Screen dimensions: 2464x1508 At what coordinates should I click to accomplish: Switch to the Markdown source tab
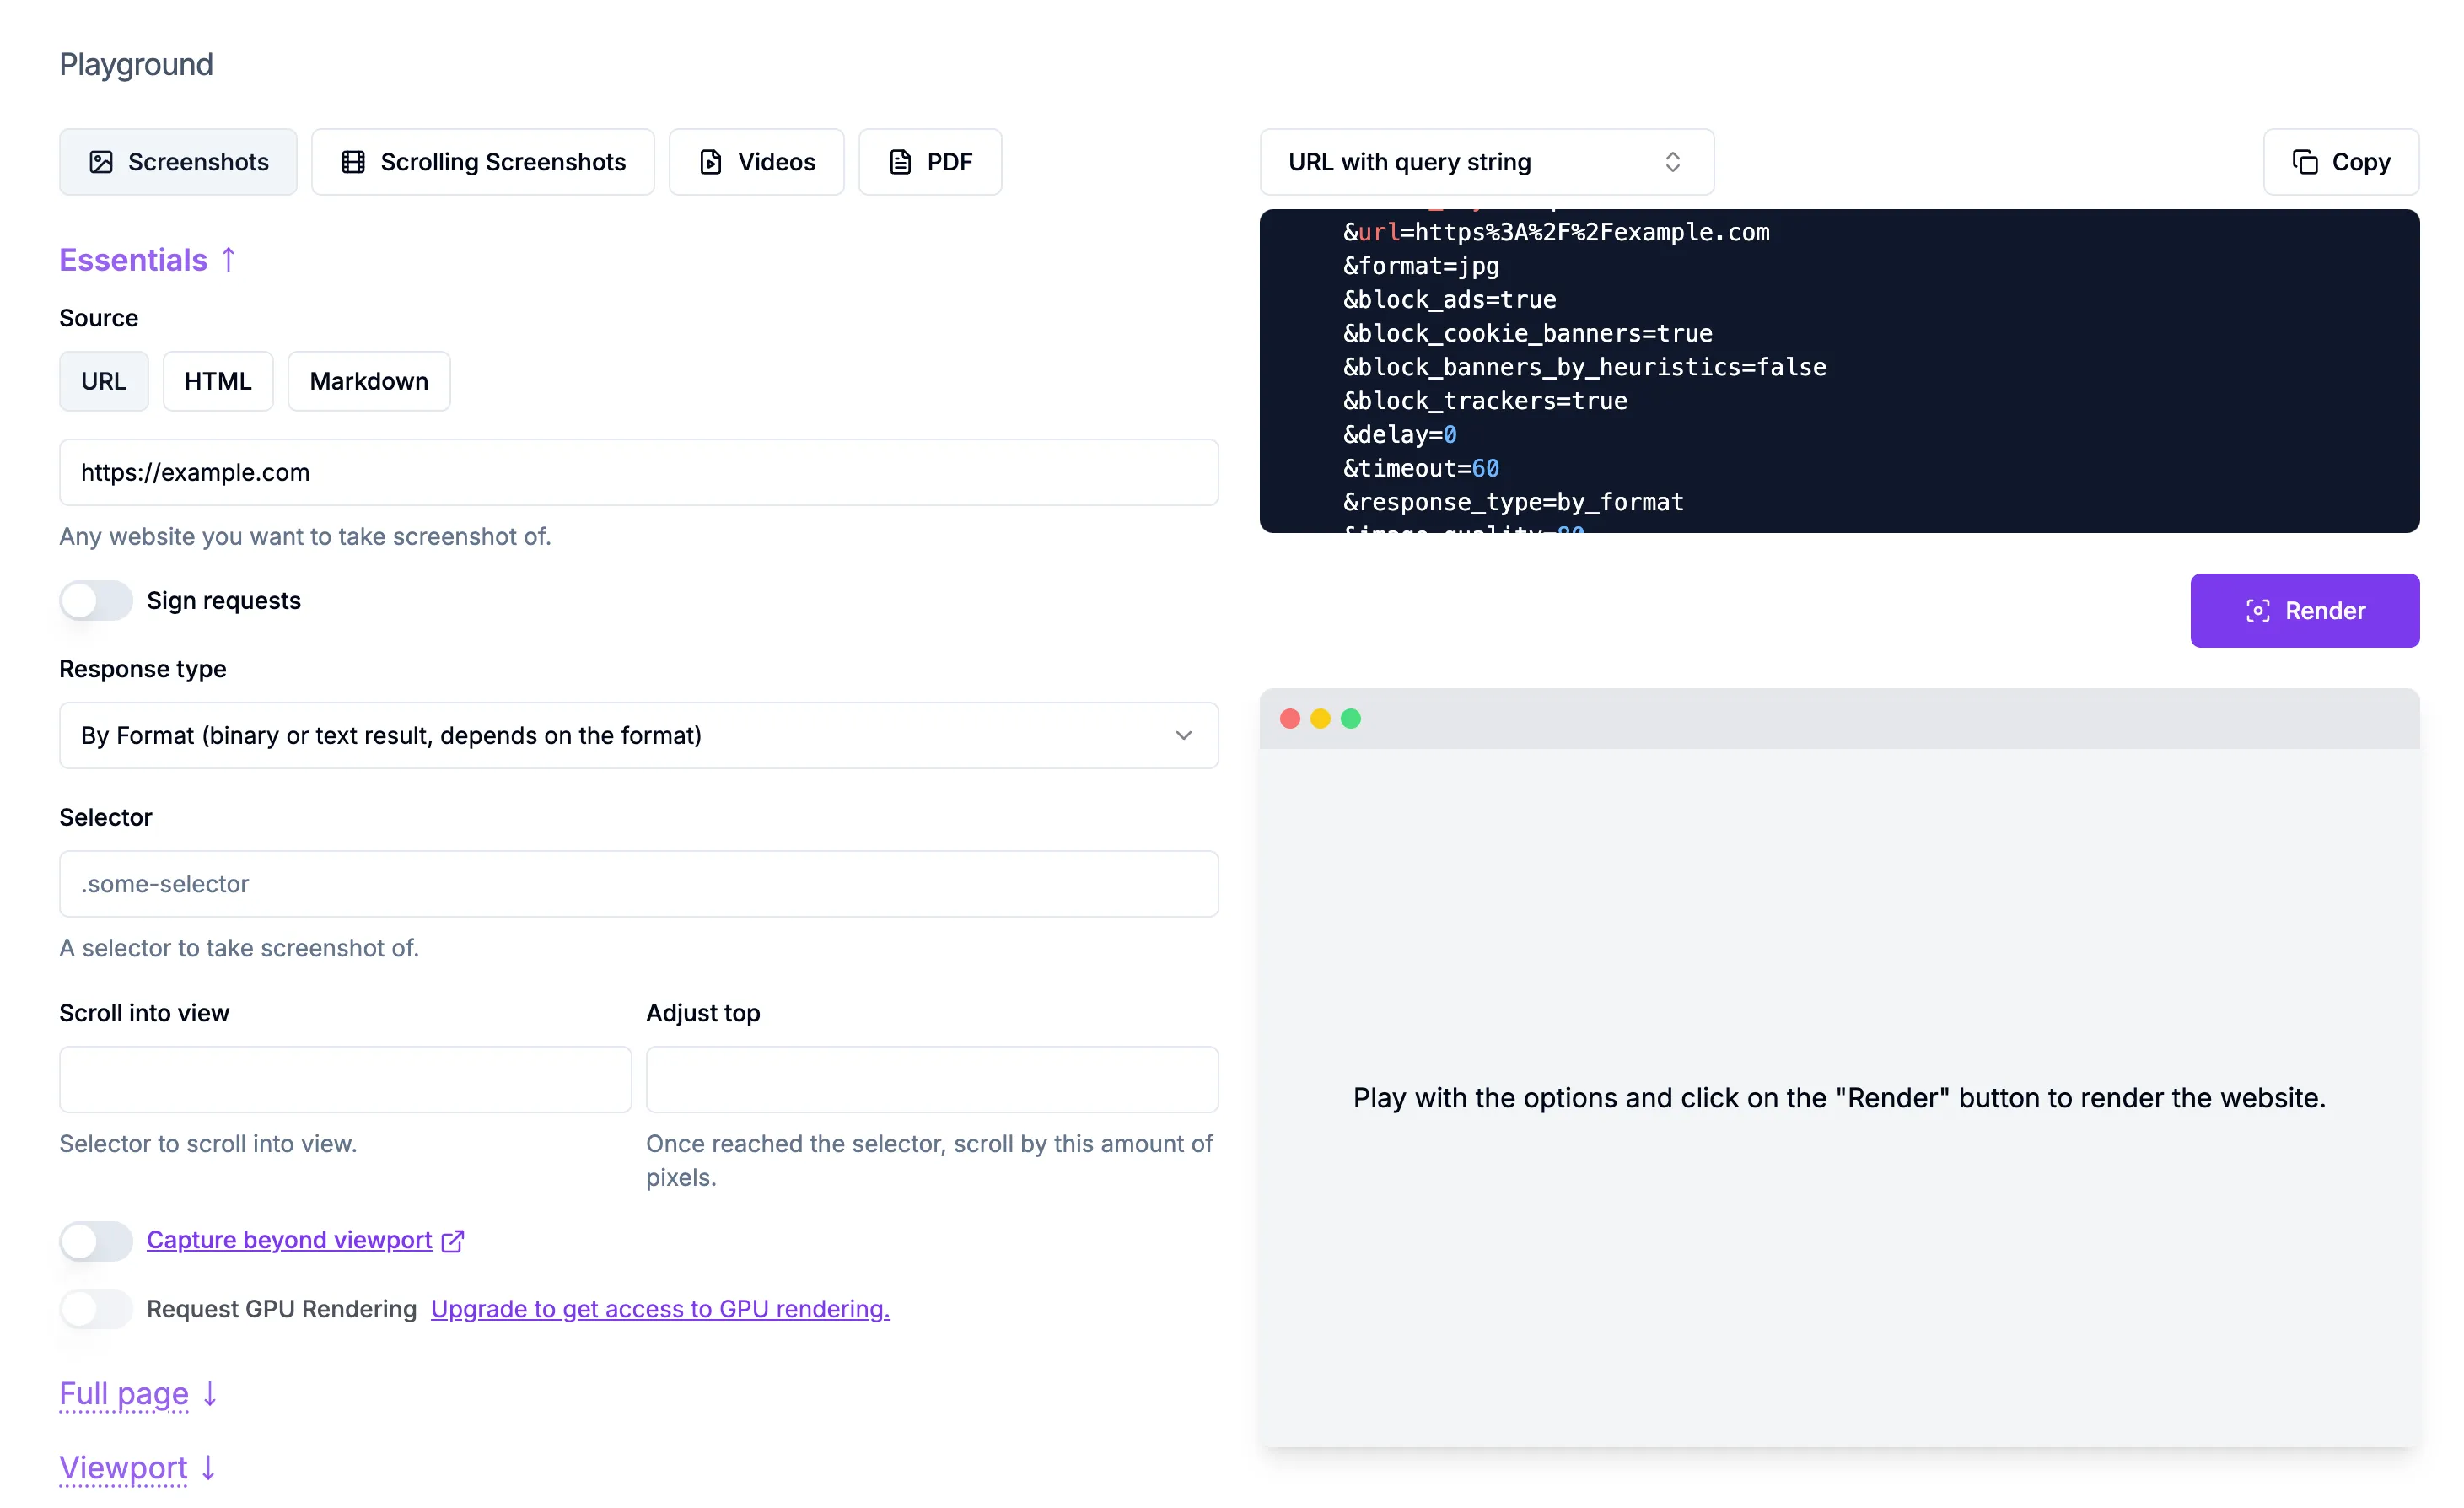pyautogui.click(x=368, y=381)
